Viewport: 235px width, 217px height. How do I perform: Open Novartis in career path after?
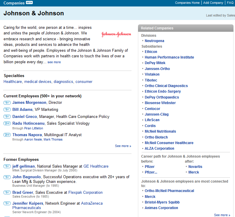coord(195,167)
